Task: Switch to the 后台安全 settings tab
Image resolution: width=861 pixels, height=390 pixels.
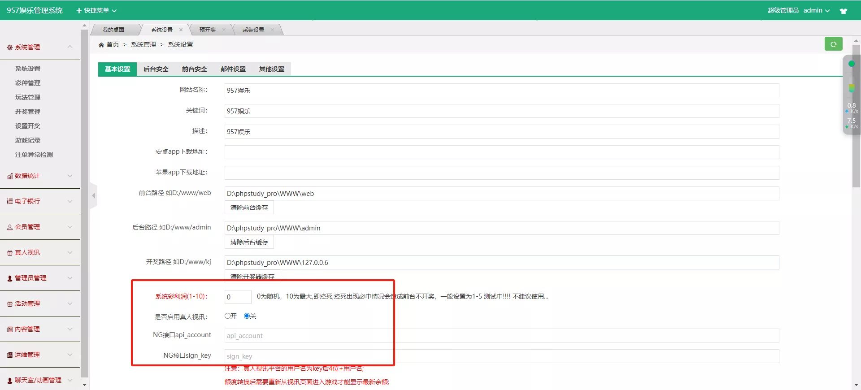Action: pyautogui.click(x=156, y=69)
